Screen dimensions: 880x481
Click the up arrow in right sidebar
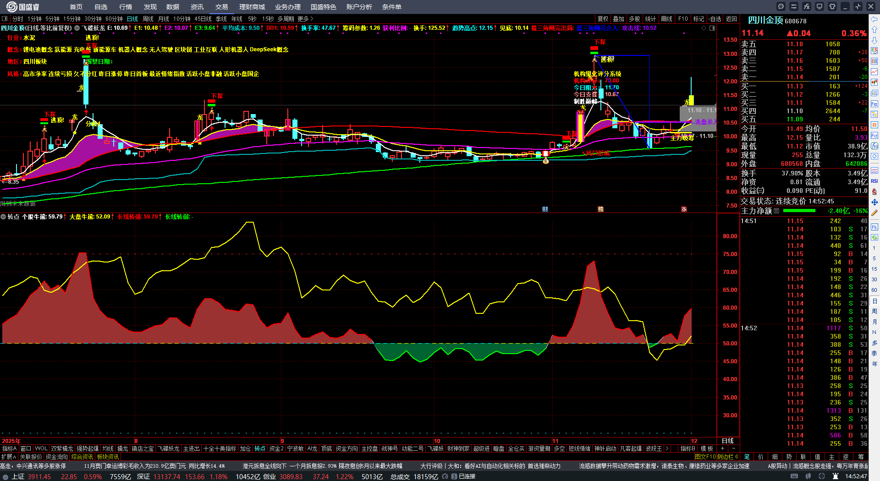tap(874, 30)
